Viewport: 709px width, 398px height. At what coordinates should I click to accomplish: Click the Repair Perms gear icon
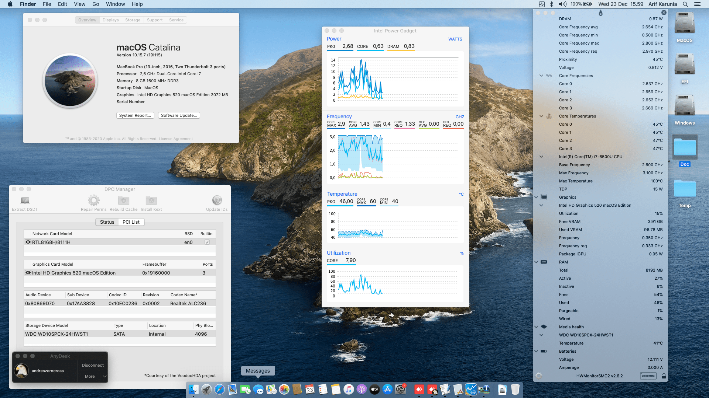pyautogui.click(x=93, y=200)
